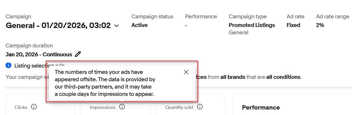Click the 2% ad rate range value
The height and width of the screenshot is (115, 352).
point(320,25)
